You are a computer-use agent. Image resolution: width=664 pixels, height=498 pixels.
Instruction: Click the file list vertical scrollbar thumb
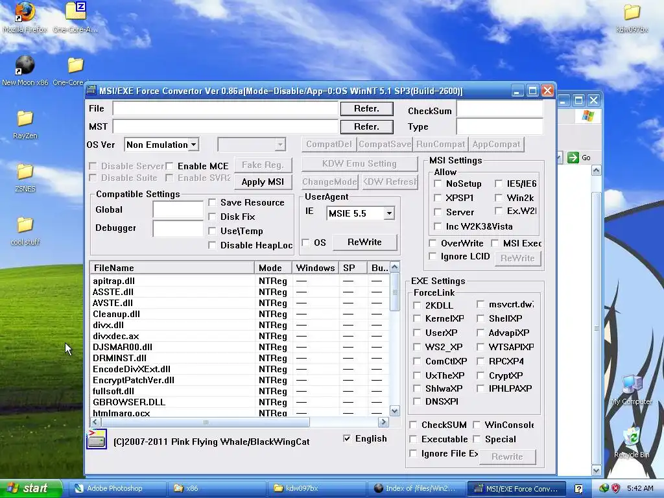pyautogui.click(x=395, y=292)
